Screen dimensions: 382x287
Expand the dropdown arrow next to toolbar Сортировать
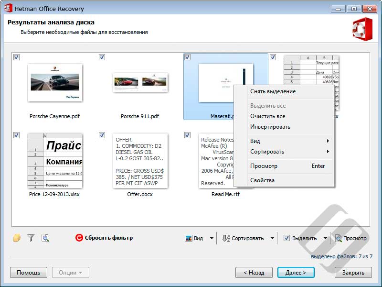(272, 238)
